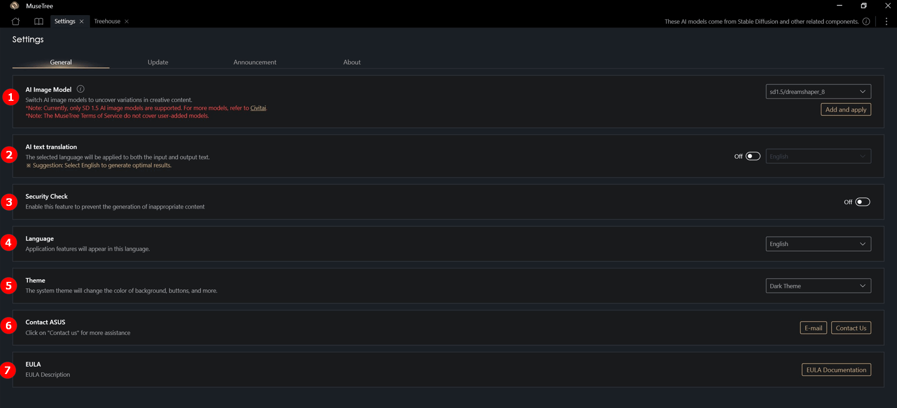Close the Settings tab

81,22
